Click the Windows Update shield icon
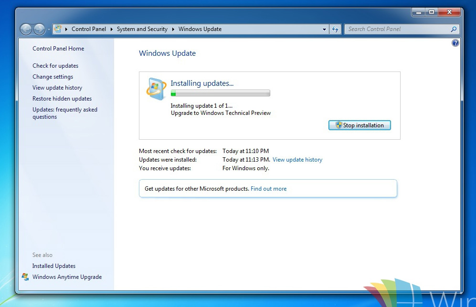476x307 pixels. 156,89
